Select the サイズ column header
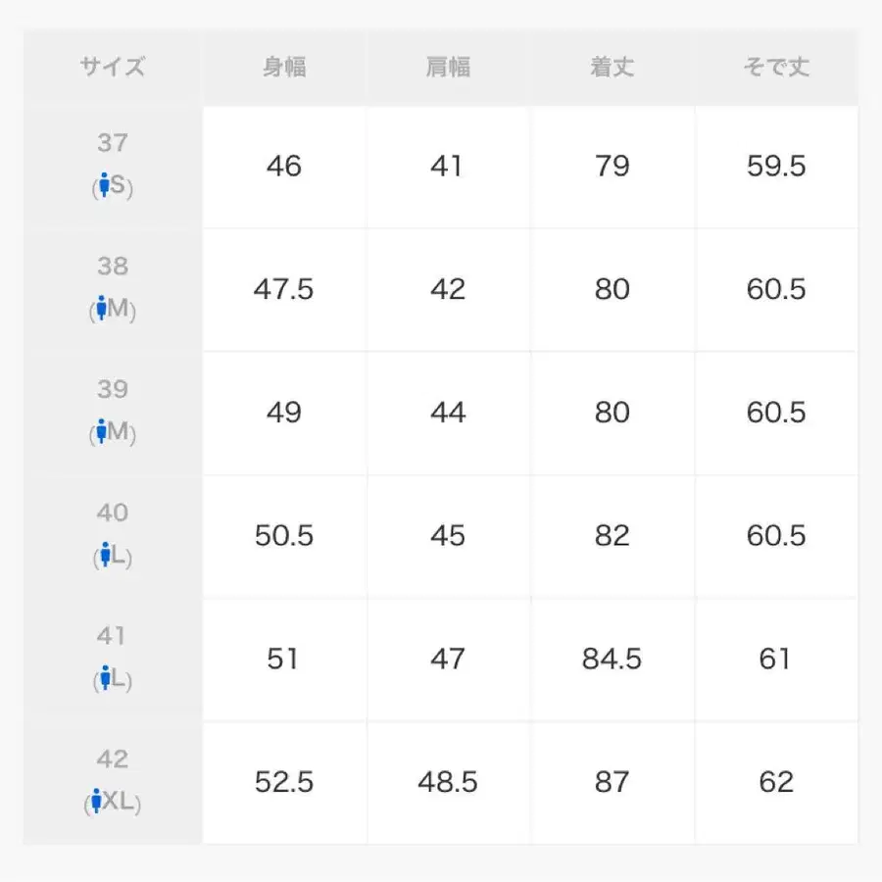This screenshot has width=882, height=882. (113, 68)
